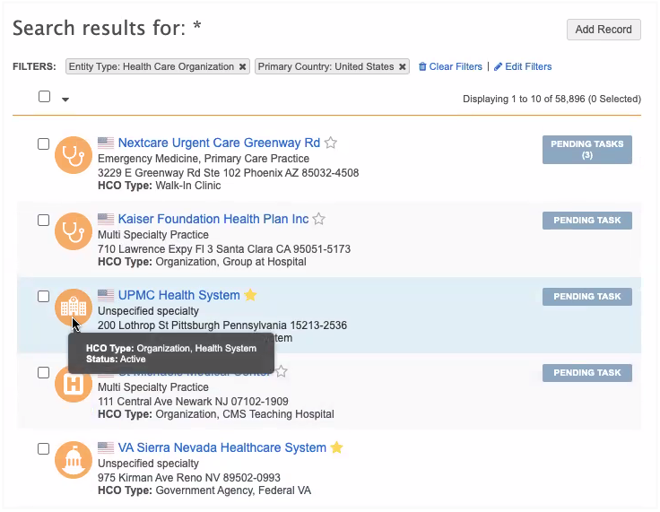Open Pending Tasks (3) for Nextcare

(x=586, y=150)
